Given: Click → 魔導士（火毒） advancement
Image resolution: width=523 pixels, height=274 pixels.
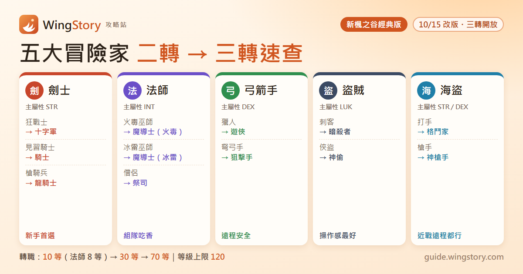Looking at the screenshot, I should [x=153, y=132].
